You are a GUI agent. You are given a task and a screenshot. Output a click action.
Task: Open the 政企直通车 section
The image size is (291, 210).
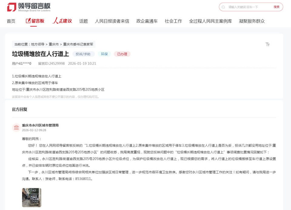pyautogui.click(x=147, y=21)
